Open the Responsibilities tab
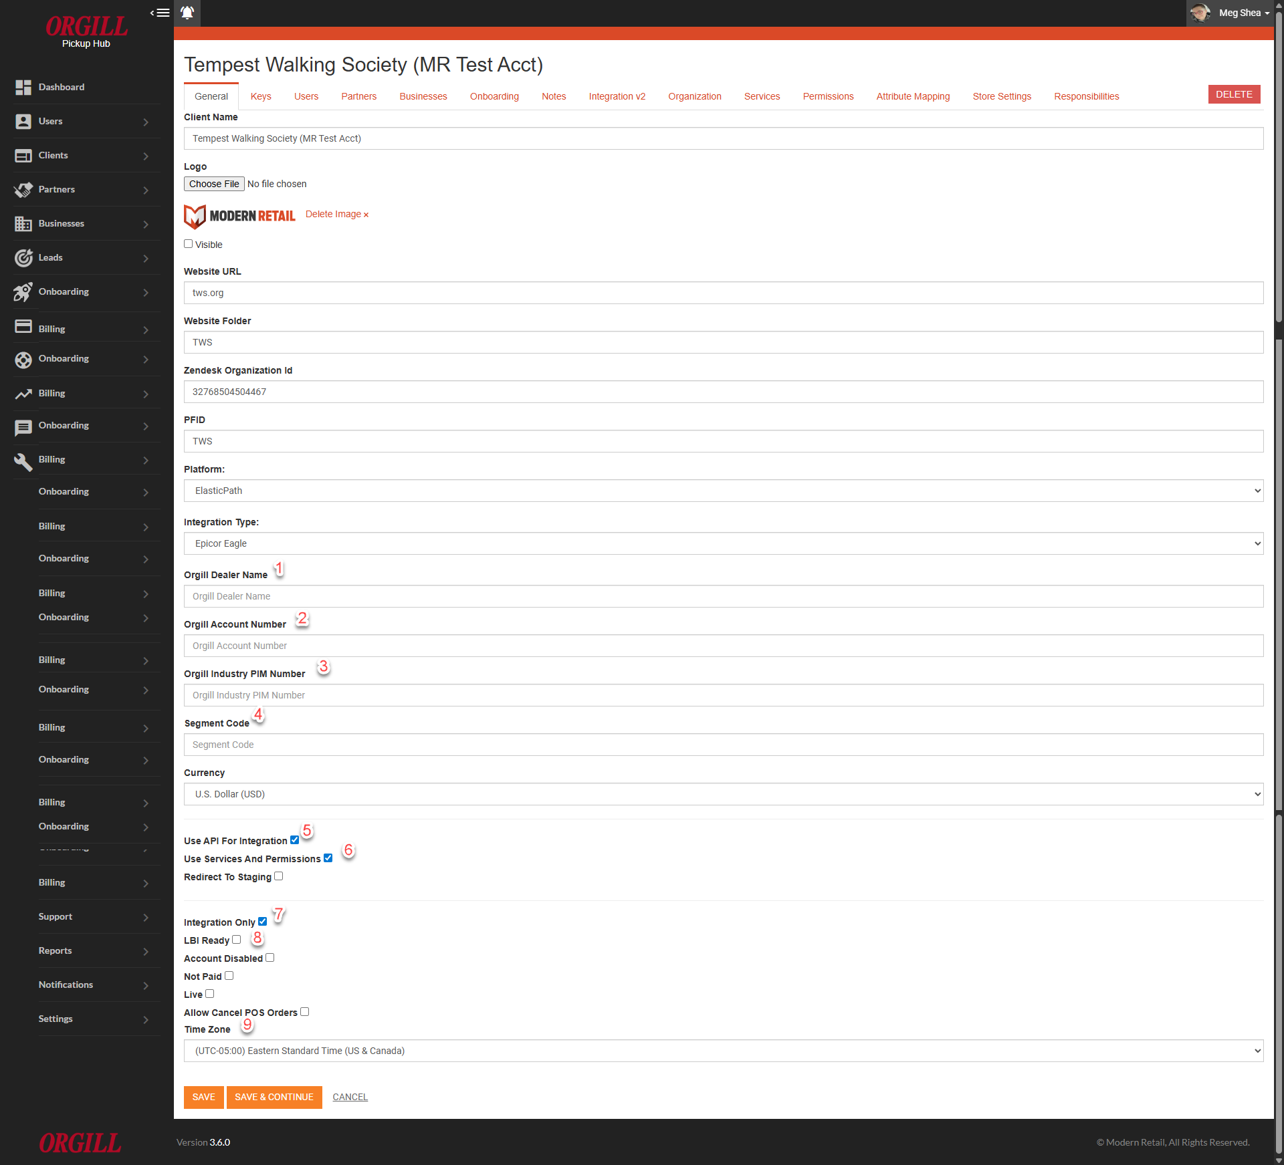 coord(1086,96)
